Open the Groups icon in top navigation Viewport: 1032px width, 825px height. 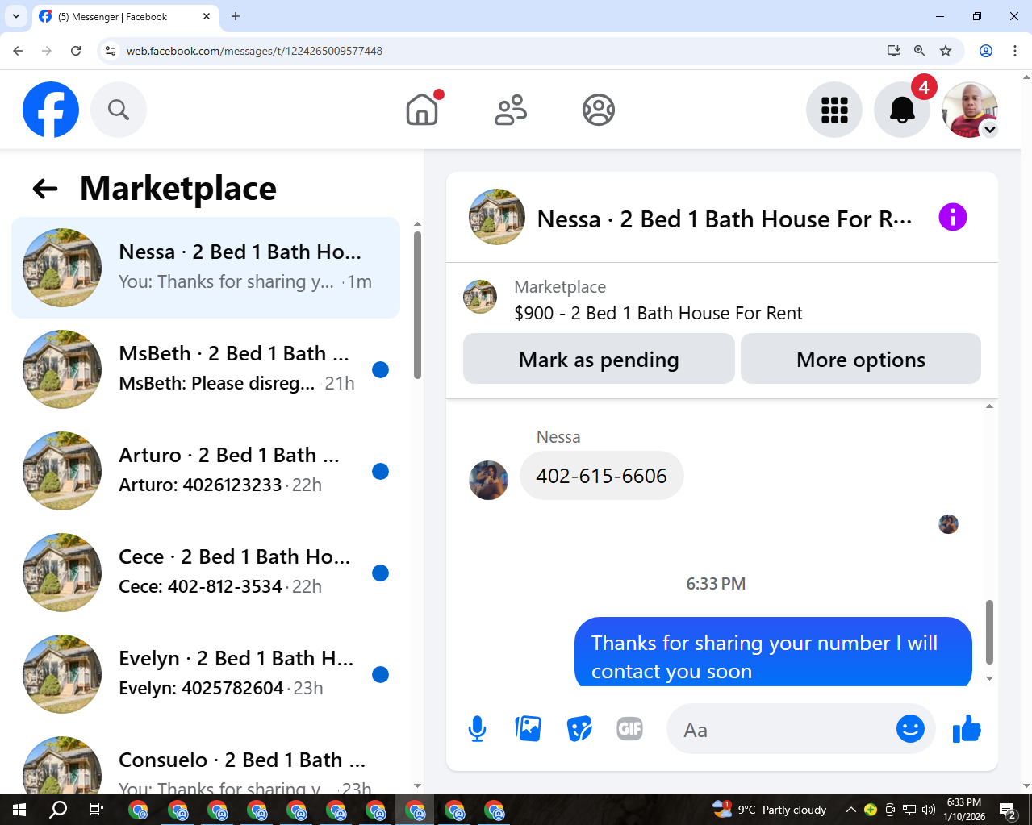pos(599,110)
